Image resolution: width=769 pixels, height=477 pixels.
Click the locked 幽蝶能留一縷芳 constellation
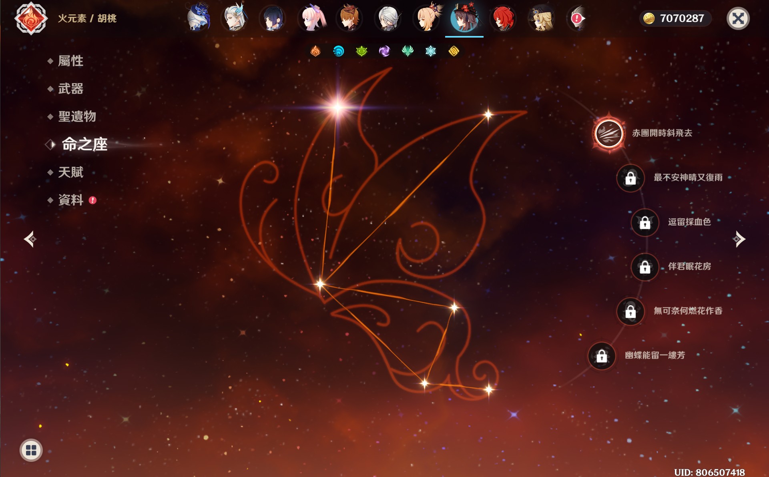[601, 356]
